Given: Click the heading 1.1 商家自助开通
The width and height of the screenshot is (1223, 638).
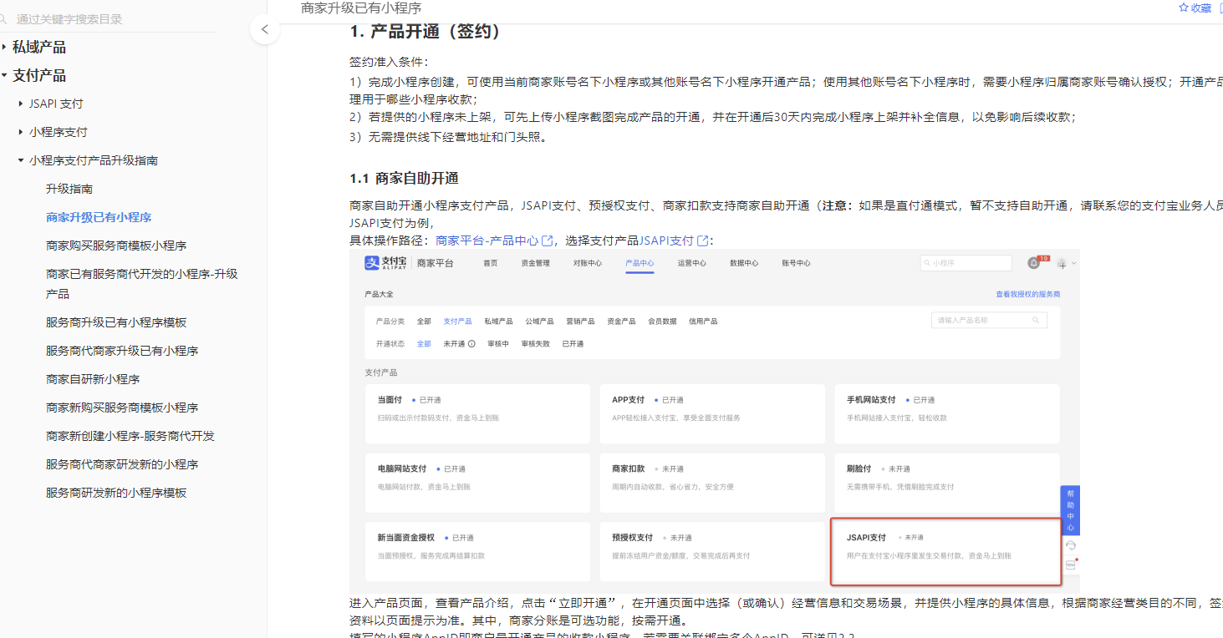Looking at the screenshot, I should pos(404,179).
